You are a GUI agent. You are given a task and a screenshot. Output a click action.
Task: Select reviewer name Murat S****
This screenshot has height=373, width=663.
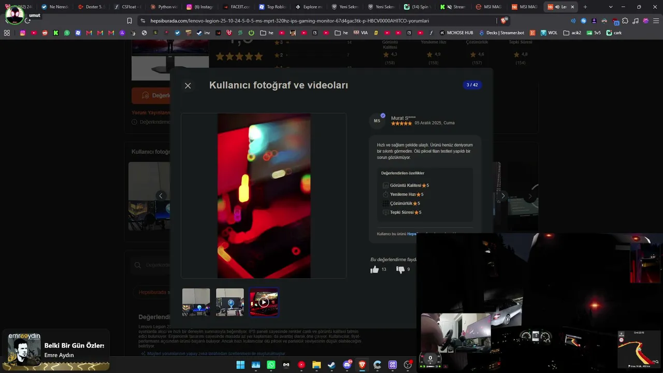(403, 118)
